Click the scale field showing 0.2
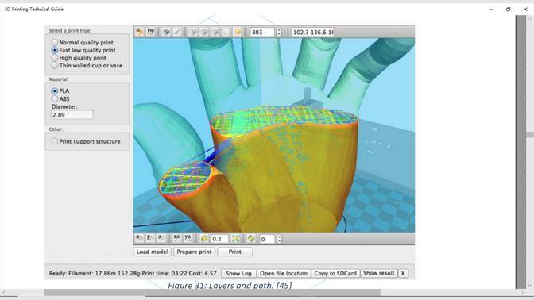Viewport: 534px width, 300px height. 219,239
